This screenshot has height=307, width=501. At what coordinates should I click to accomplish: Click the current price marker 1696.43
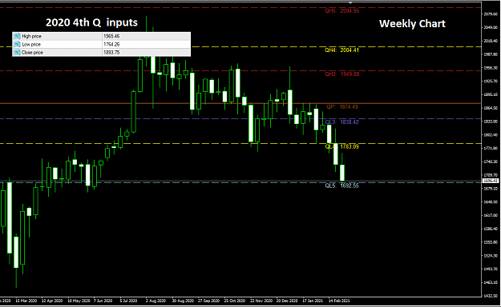coord(491,181)
